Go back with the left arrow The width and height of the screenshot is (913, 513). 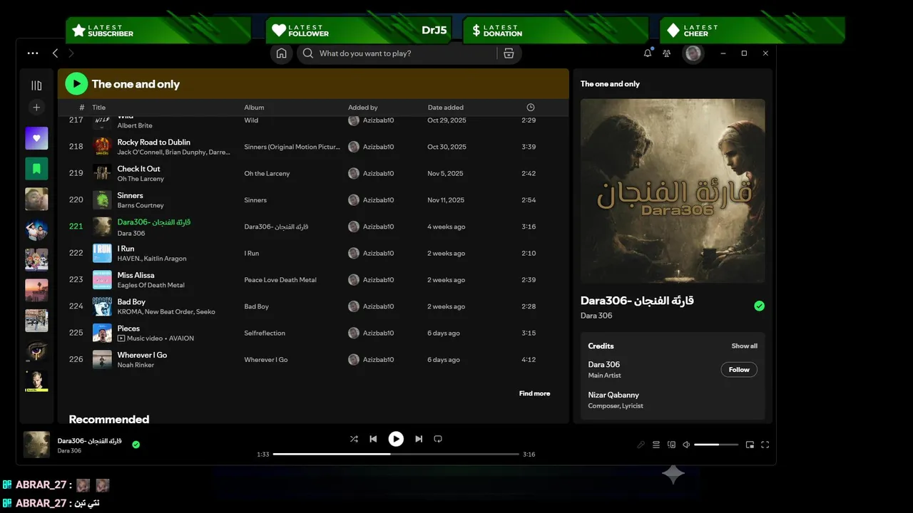(x=55, y=53)
